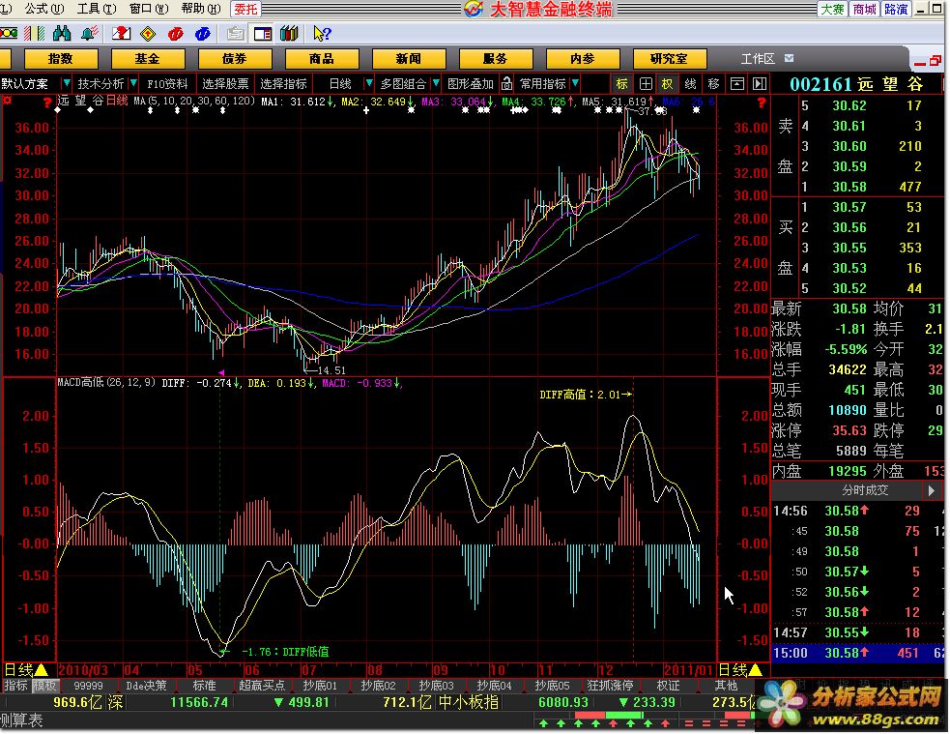Select the Dde决策 indicator tab
This screenshot has height=734, width=950.
(x=146, y=686)
